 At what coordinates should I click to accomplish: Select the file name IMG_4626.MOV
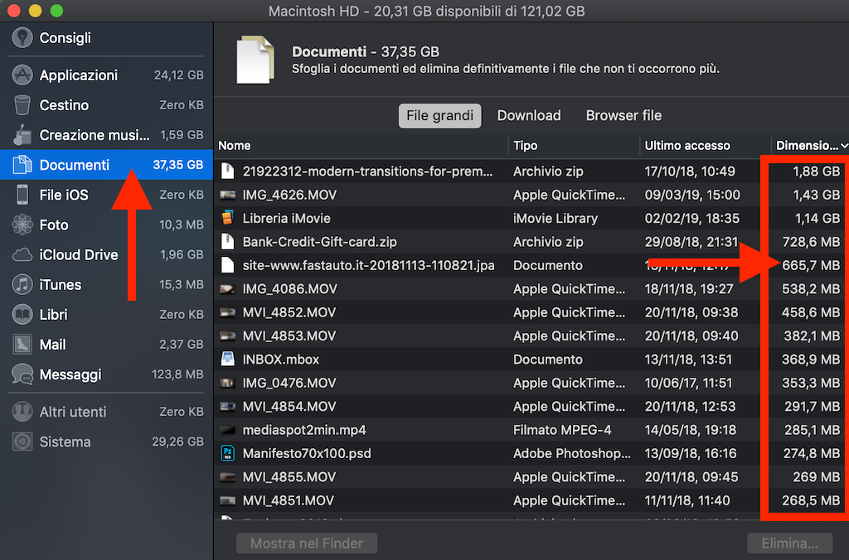tap(289, 195)
